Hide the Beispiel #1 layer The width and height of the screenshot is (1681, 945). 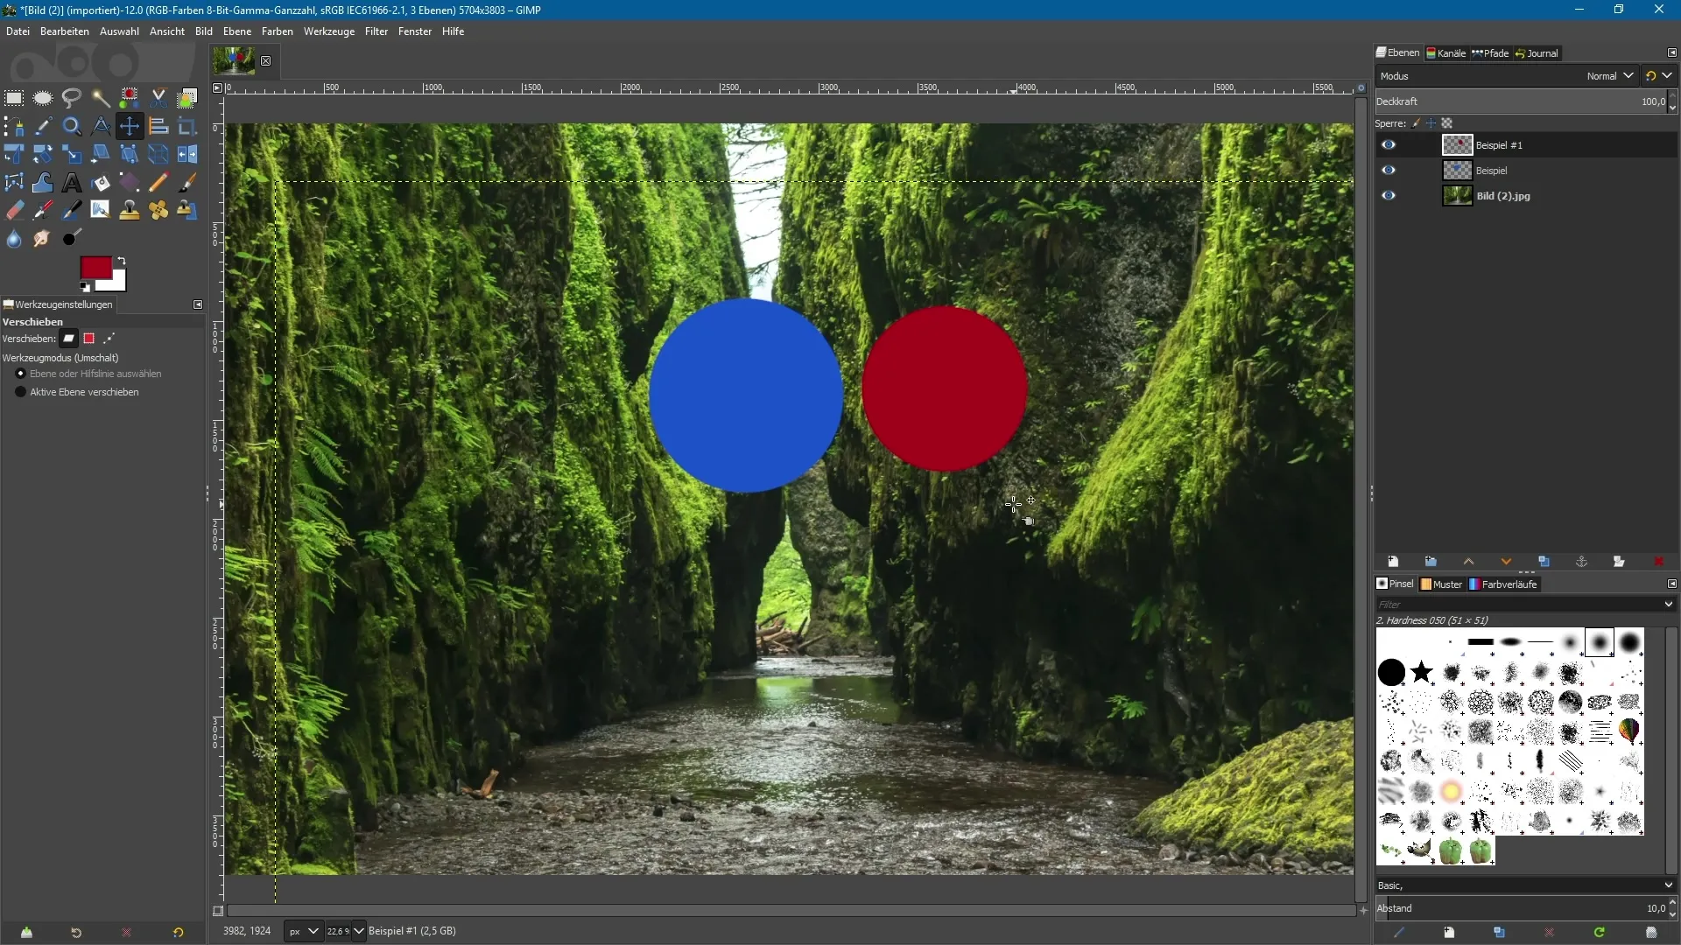pyautogui.click(x=1389, y=145)
